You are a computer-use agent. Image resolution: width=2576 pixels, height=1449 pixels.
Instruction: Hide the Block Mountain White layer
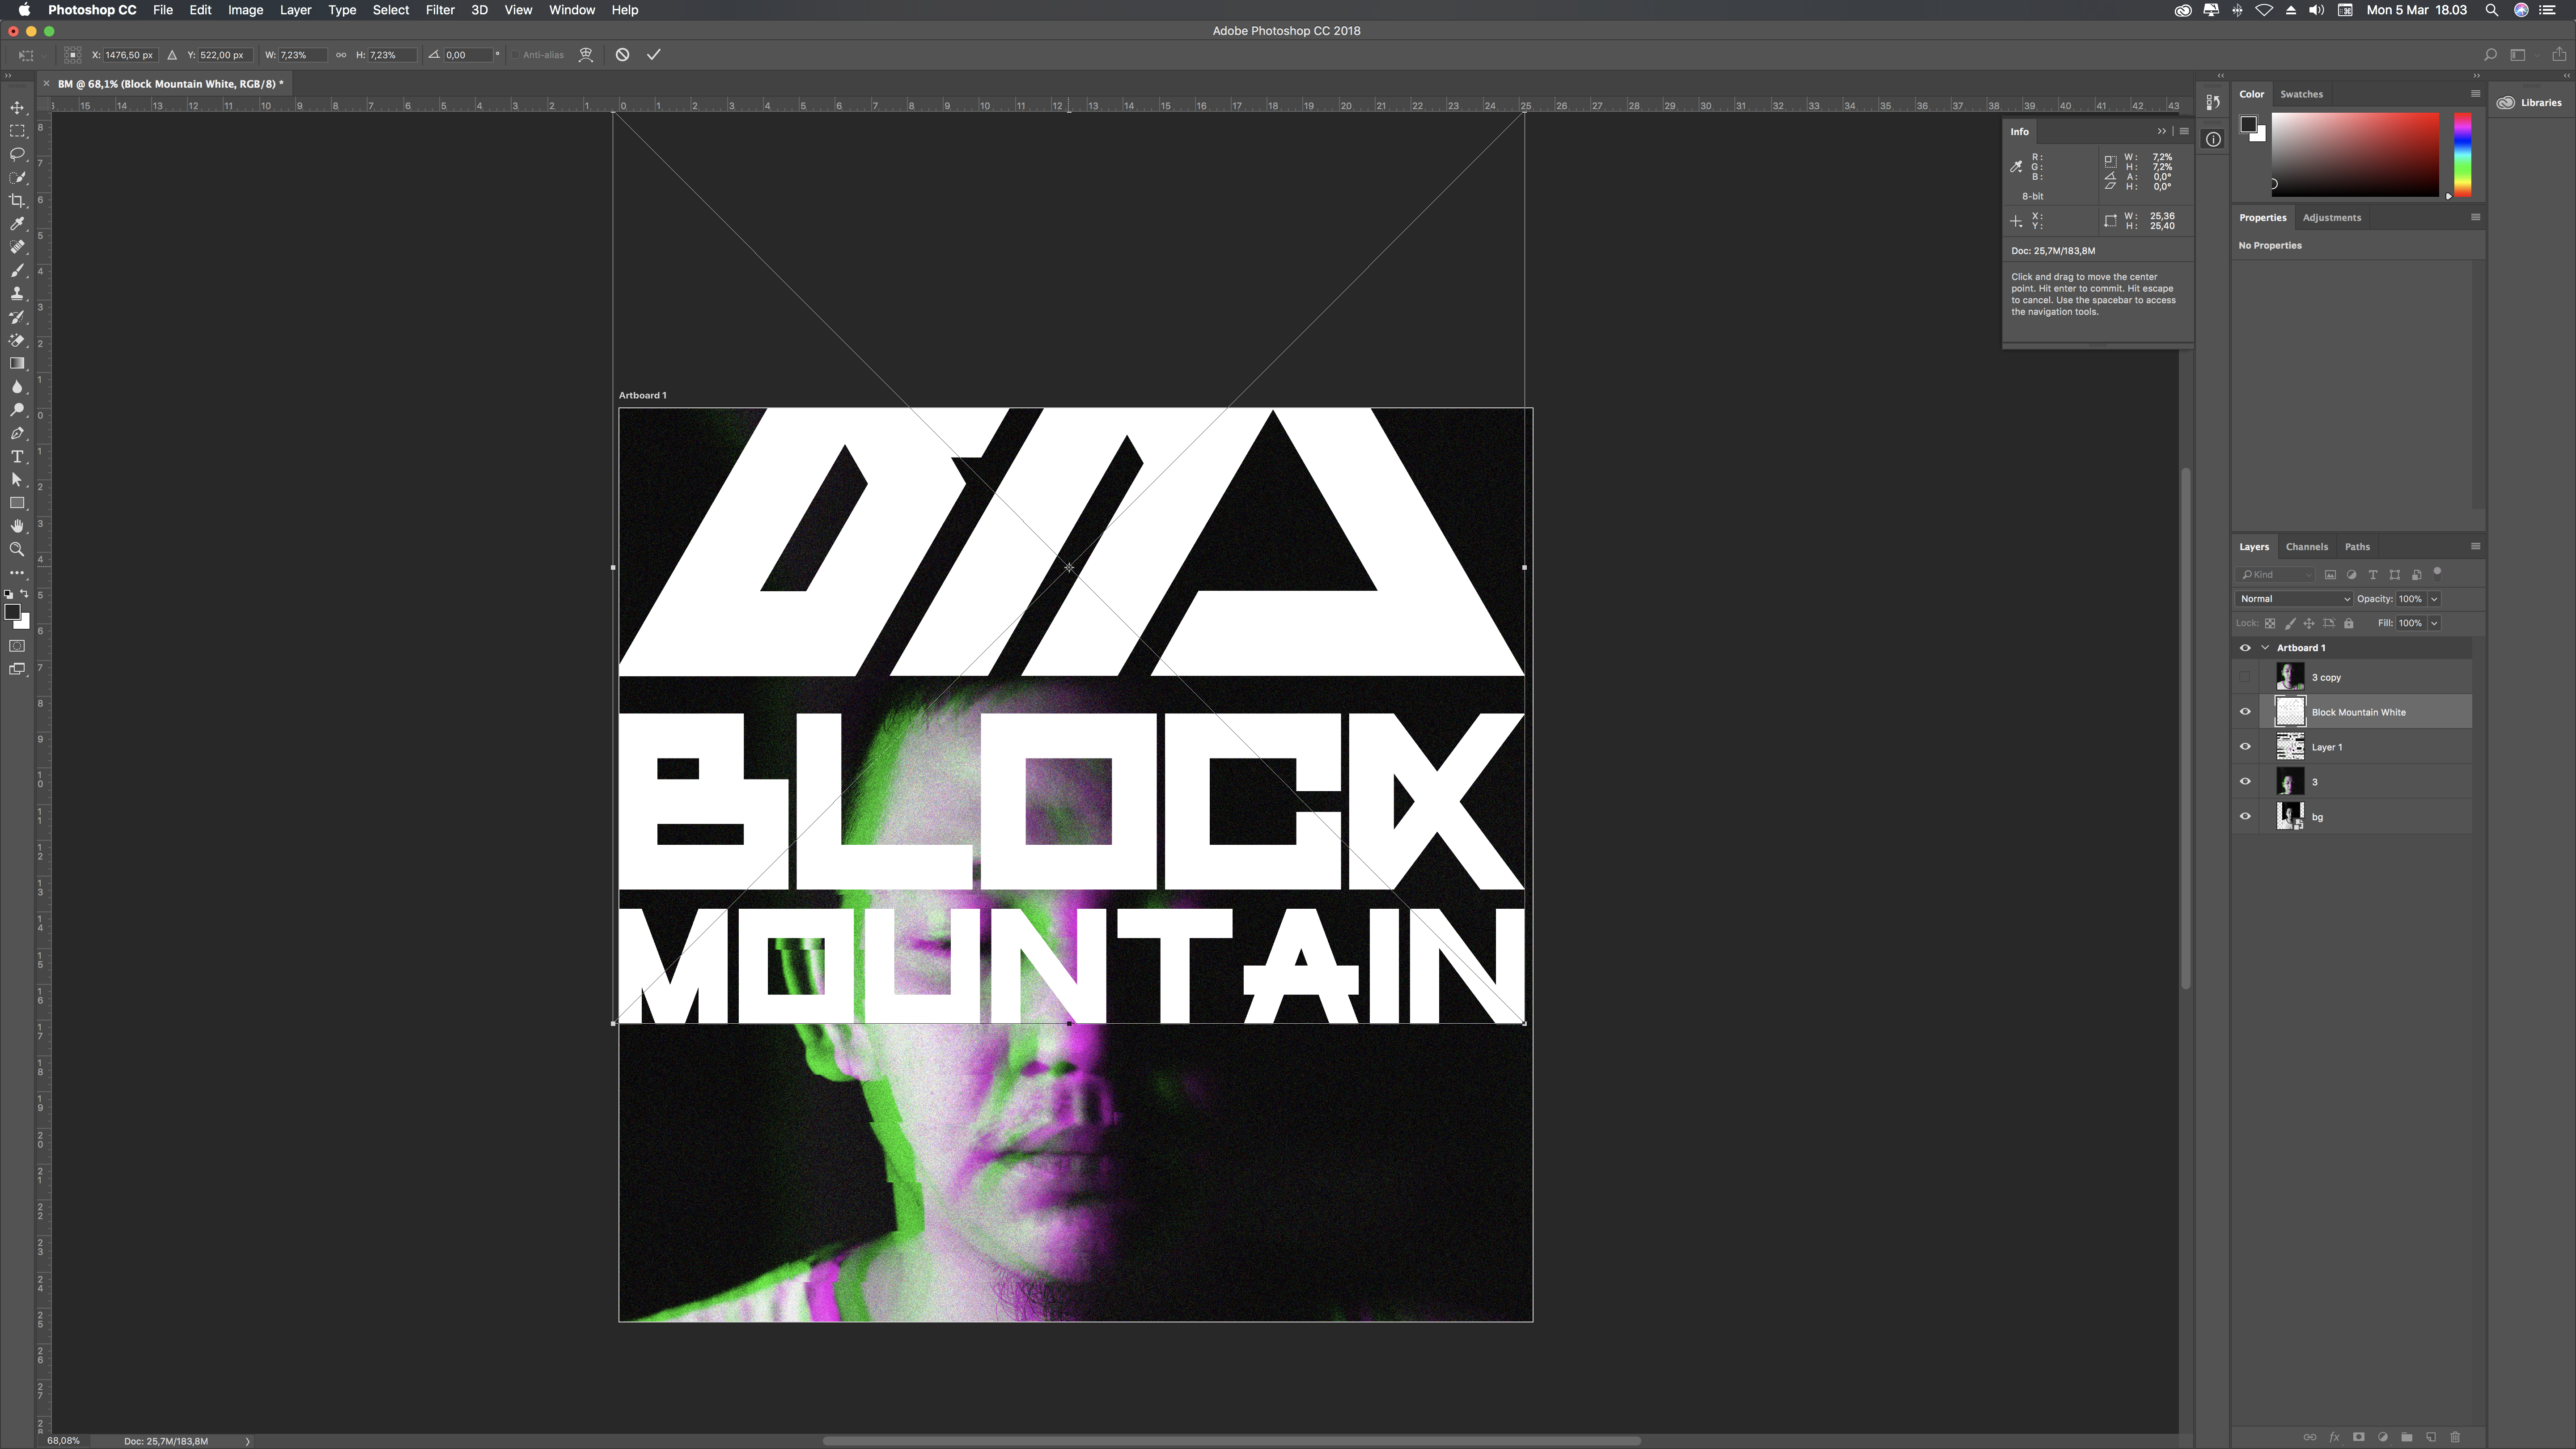2245,712
